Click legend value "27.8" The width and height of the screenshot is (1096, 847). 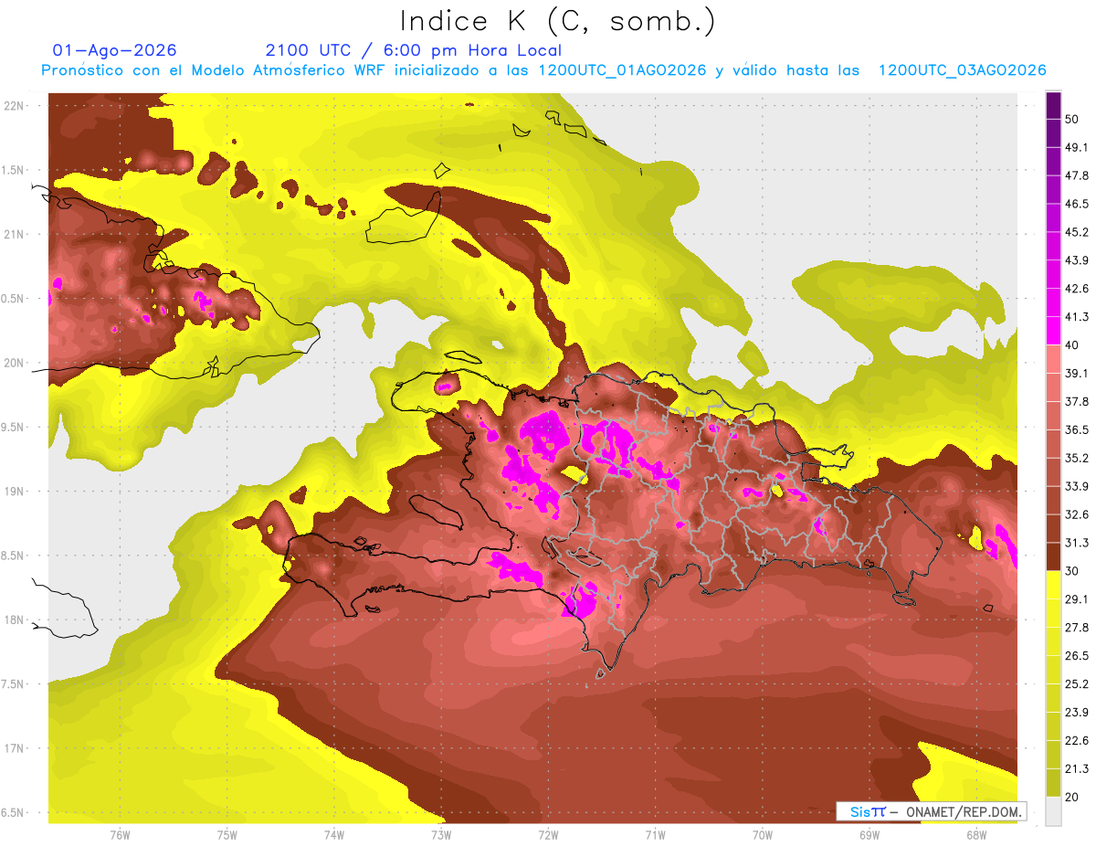tap(1077, 629)
